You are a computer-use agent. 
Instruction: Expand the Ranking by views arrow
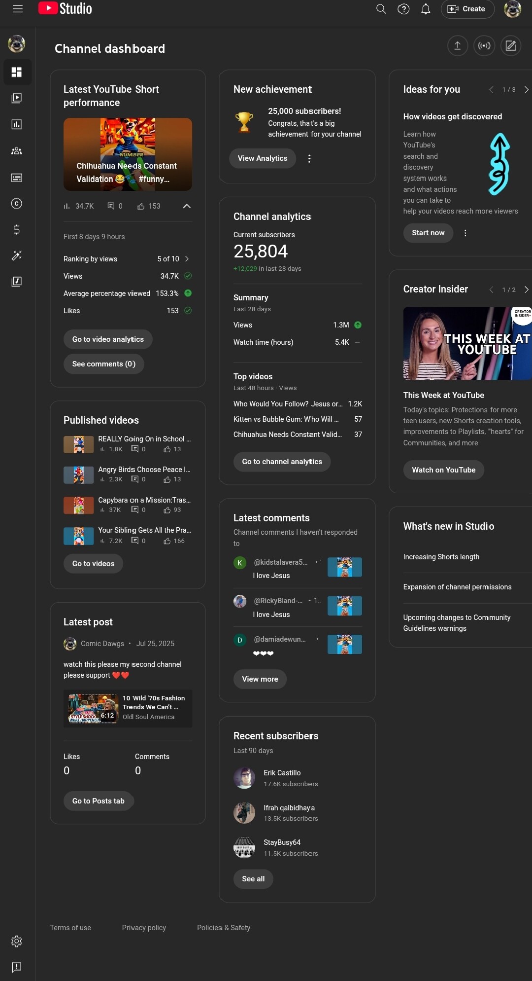187,259
